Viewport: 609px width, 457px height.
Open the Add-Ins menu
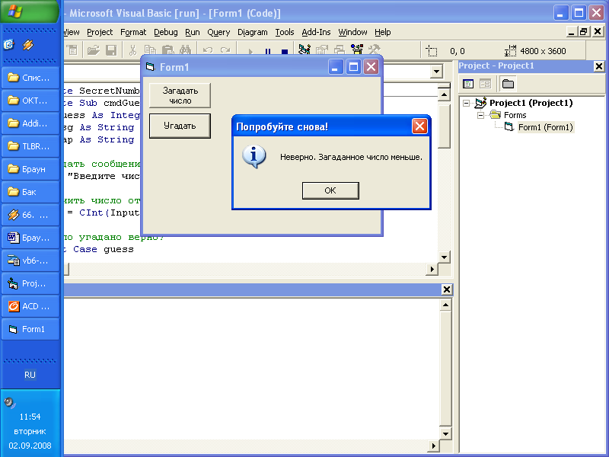(316, 32)
